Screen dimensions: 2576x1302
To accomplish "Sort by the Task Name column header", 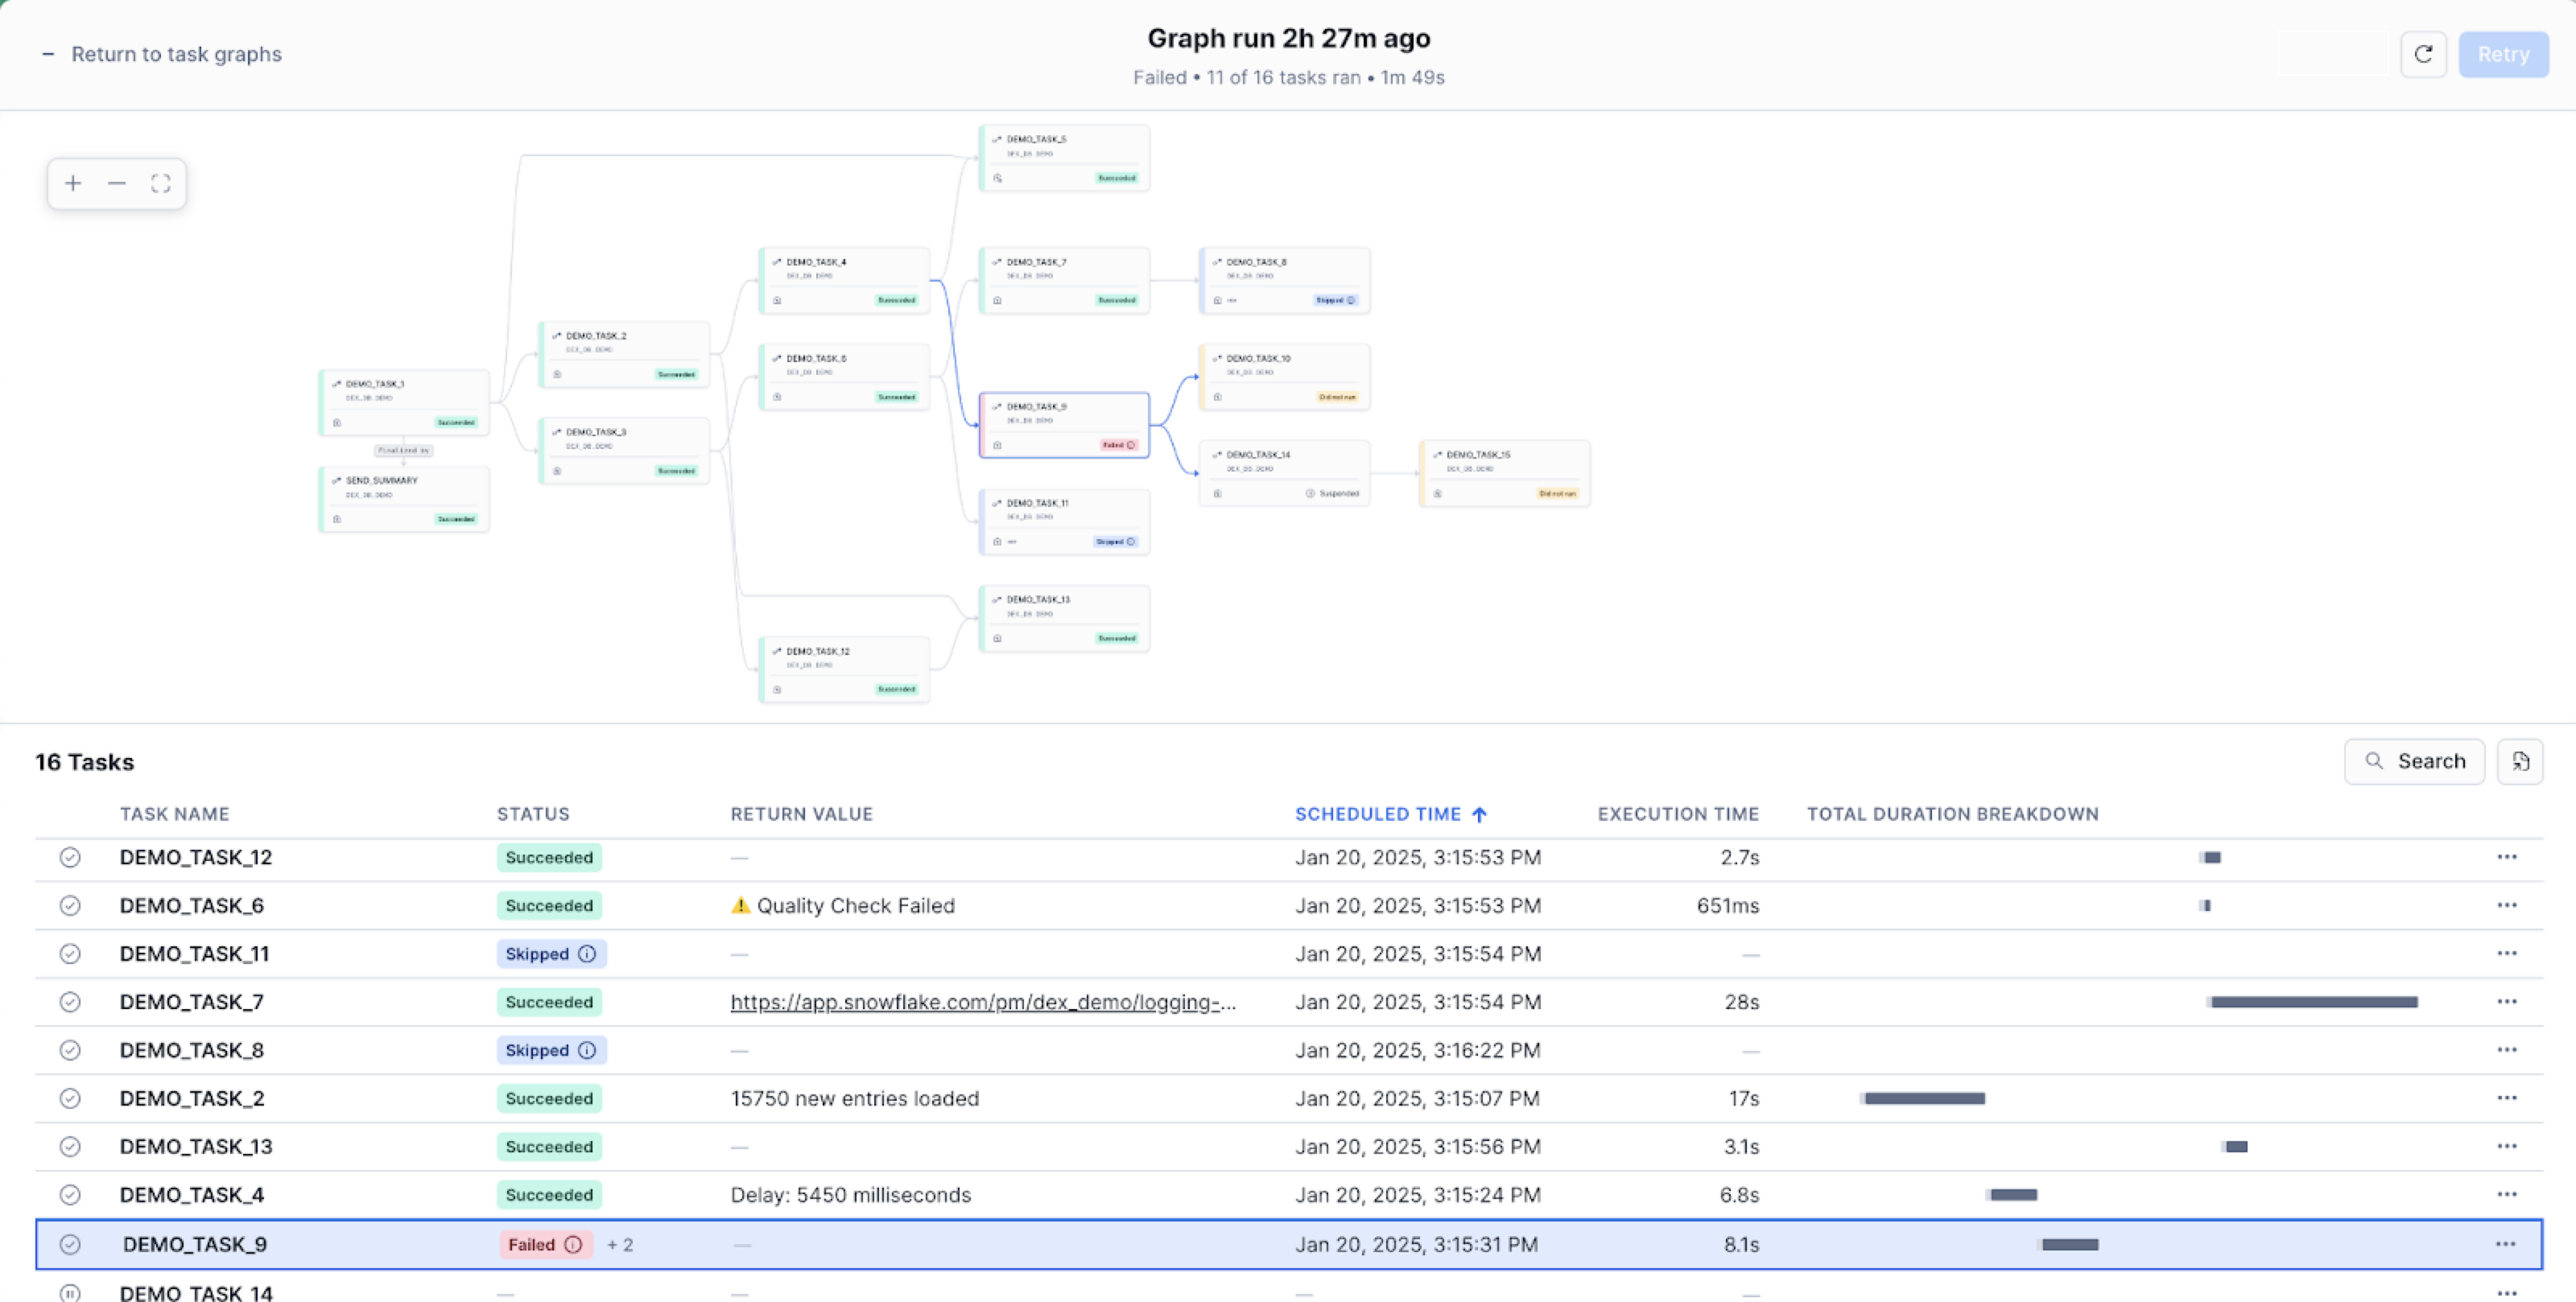I will [x=175, y=814].
